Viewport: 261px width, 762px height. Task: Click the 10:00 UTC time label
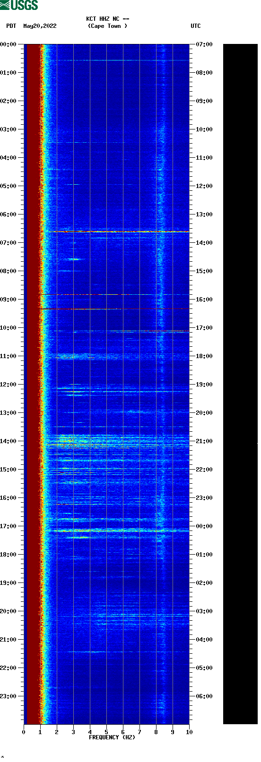pos(204,129)
